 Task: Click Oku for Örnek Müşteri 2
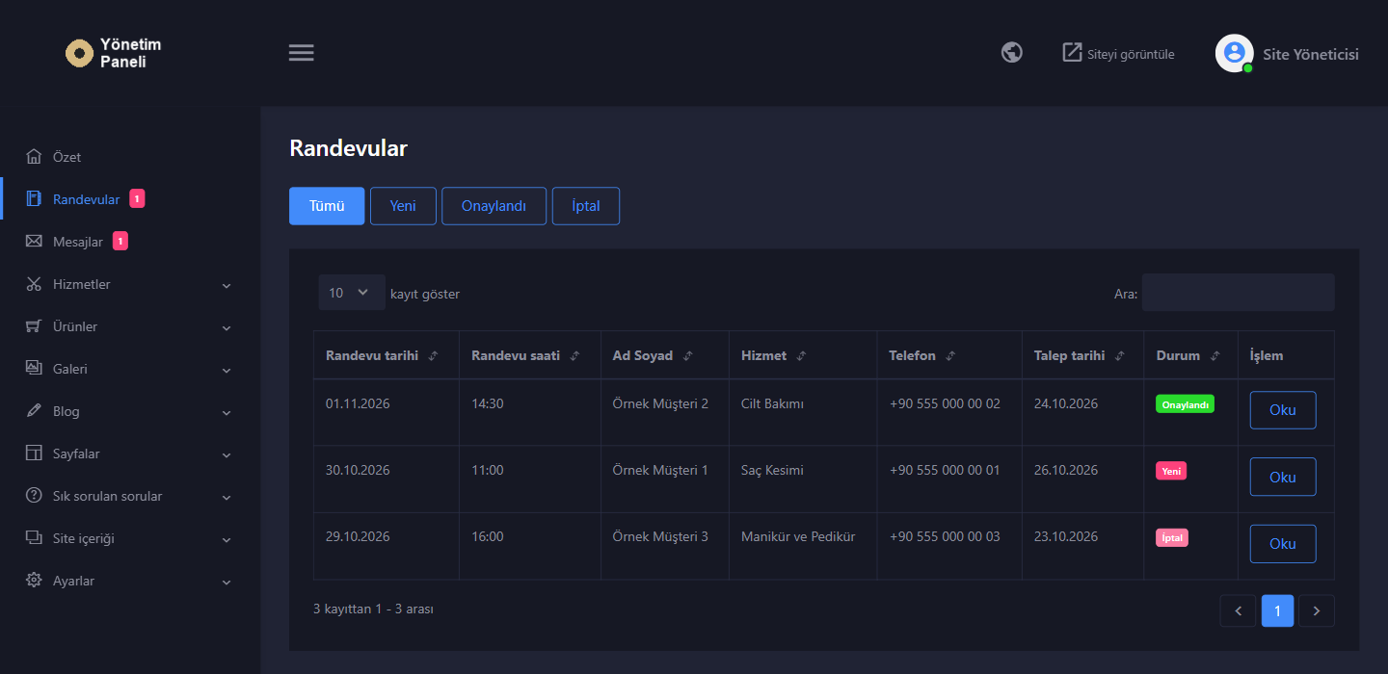pyautogui.click(x=1283, y=410)
